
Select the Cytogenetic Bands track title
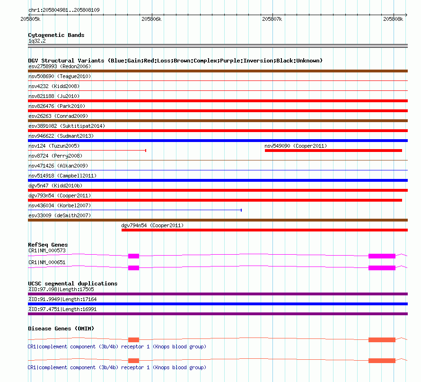pos(56,35)
